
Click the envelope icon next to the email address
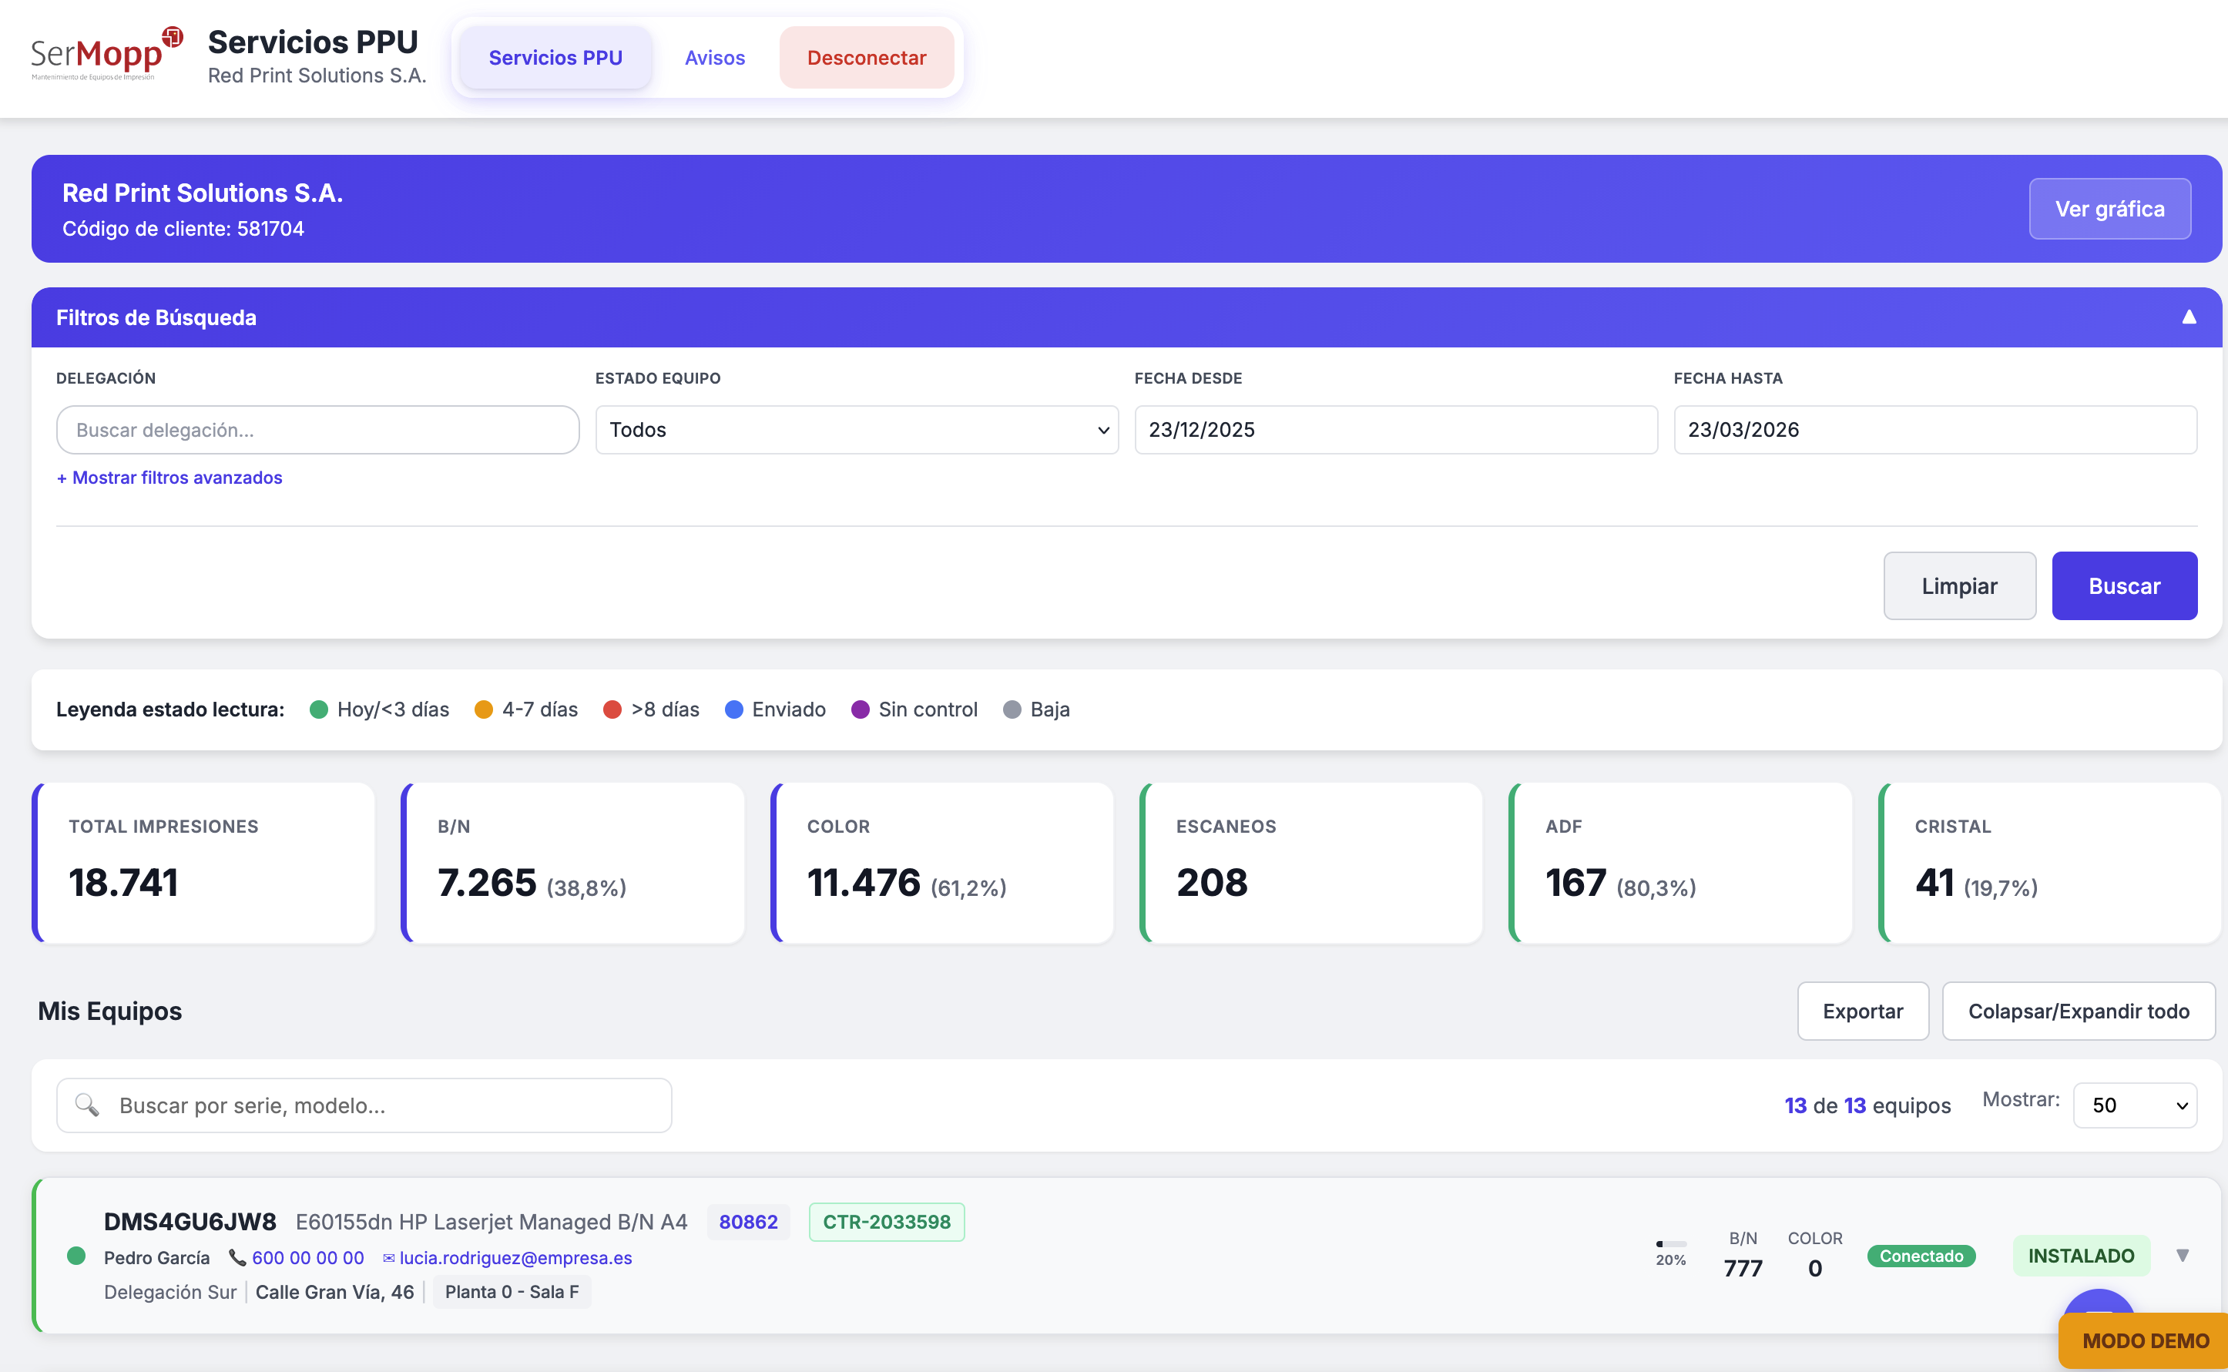click(x=387, y=1258)
